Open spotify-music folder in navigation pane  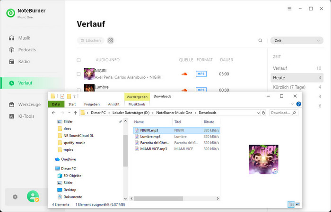click(71, 143)
